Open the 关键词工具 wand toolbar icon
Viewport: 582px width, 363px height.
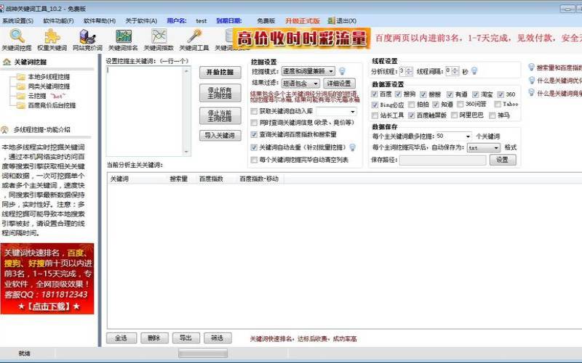pos(194,36)
